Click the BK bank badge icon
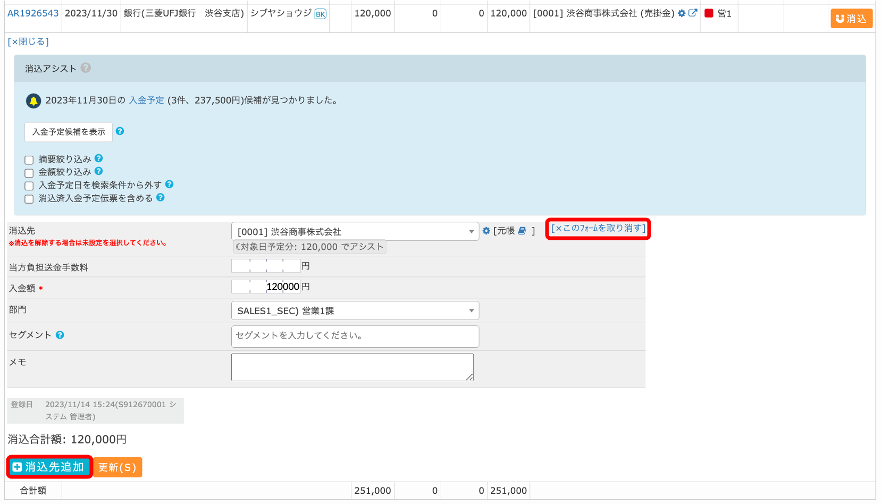882x504 pixels. coord(320,14)
